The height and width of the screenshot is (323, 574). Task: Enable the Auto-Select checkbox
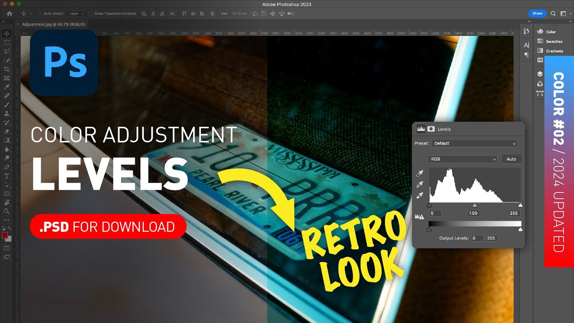click(x=39, y=13)
